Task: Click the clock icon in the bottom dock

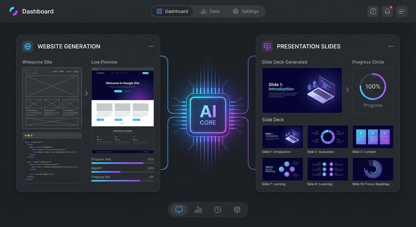Action: point(218,210)
